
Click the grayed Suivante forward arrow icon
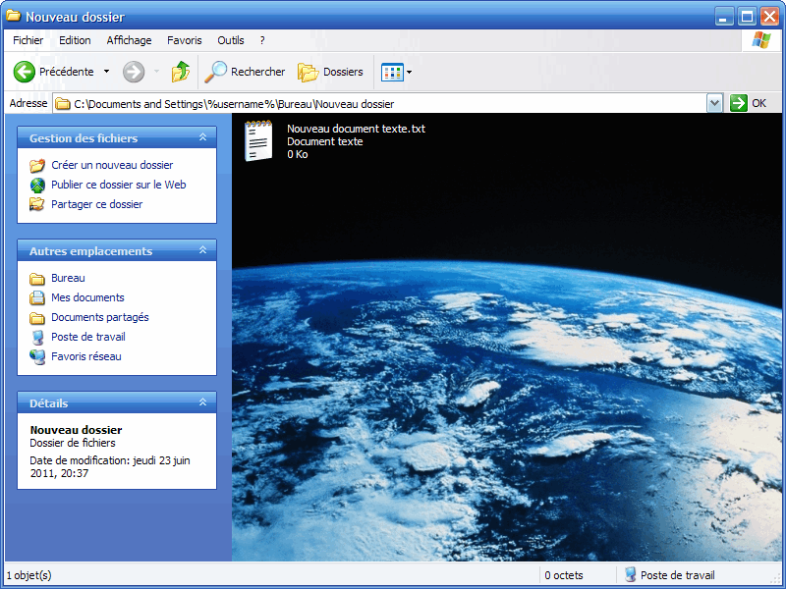(136, 72)
